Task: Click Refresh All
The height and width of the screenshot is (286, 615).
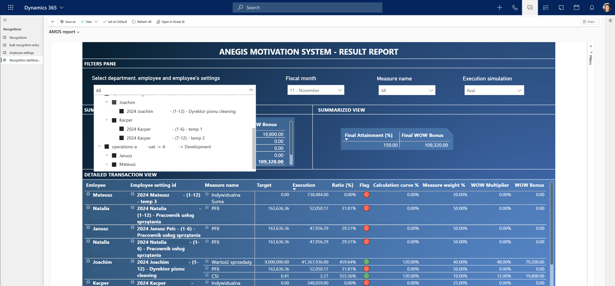Action: tap(142, 22)
